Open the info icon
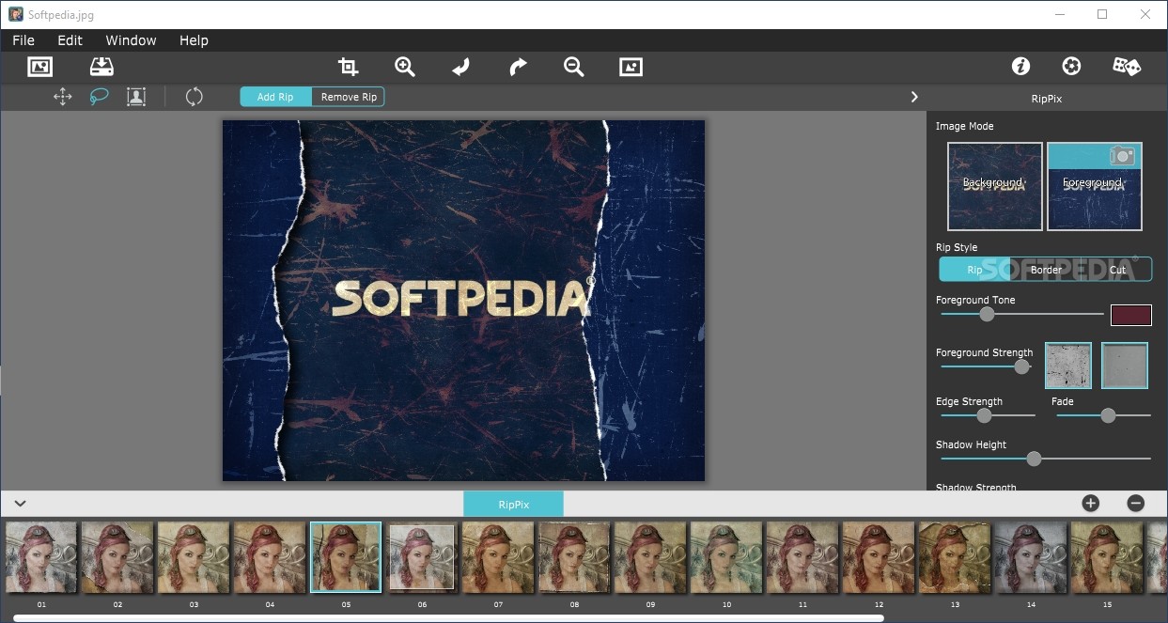This screenshot has width=1168, height=623. click(1020, 66)
